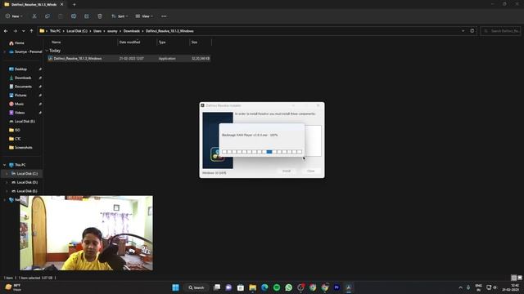524x294 pixels.
Task: Open the Windows Start menu
Action: coord(175,287)
